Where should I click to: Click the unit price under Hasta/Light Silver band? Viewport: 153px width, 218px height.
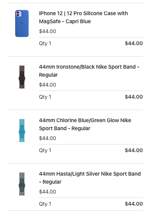(x=48, y=192)
